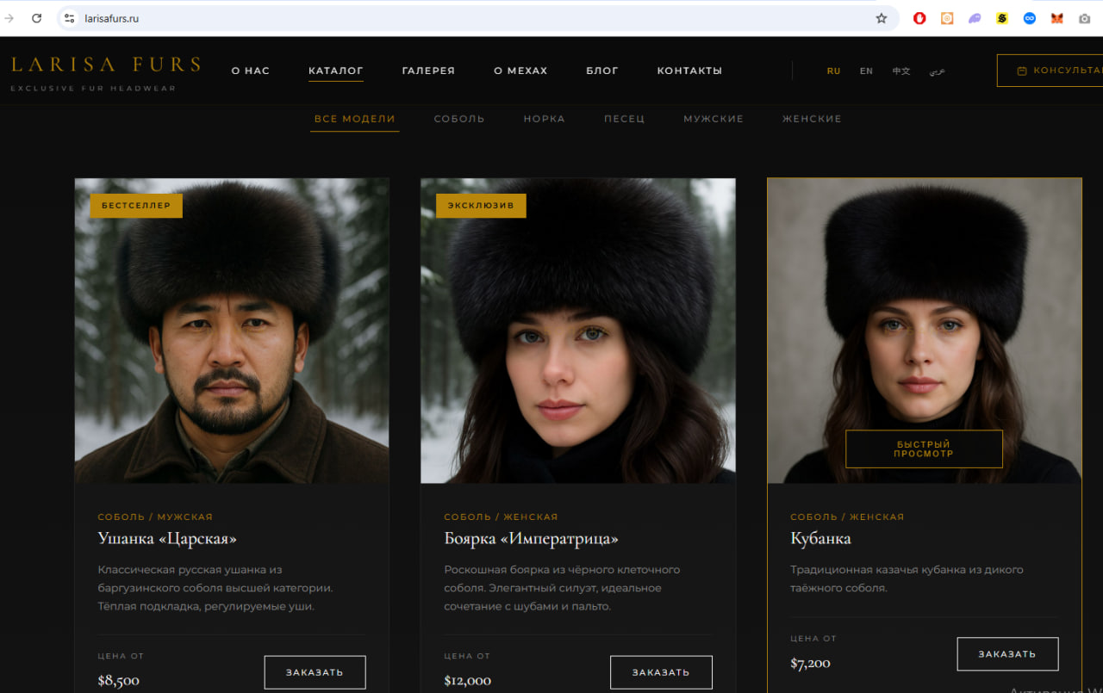Screen dimensions: 1103x693
Task: Bookmark this page with the star icon
Action: 881,18
